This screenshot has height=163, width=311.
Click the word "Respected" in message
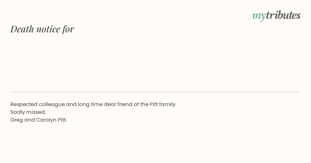pyautogui.click(x=24, y=105)
